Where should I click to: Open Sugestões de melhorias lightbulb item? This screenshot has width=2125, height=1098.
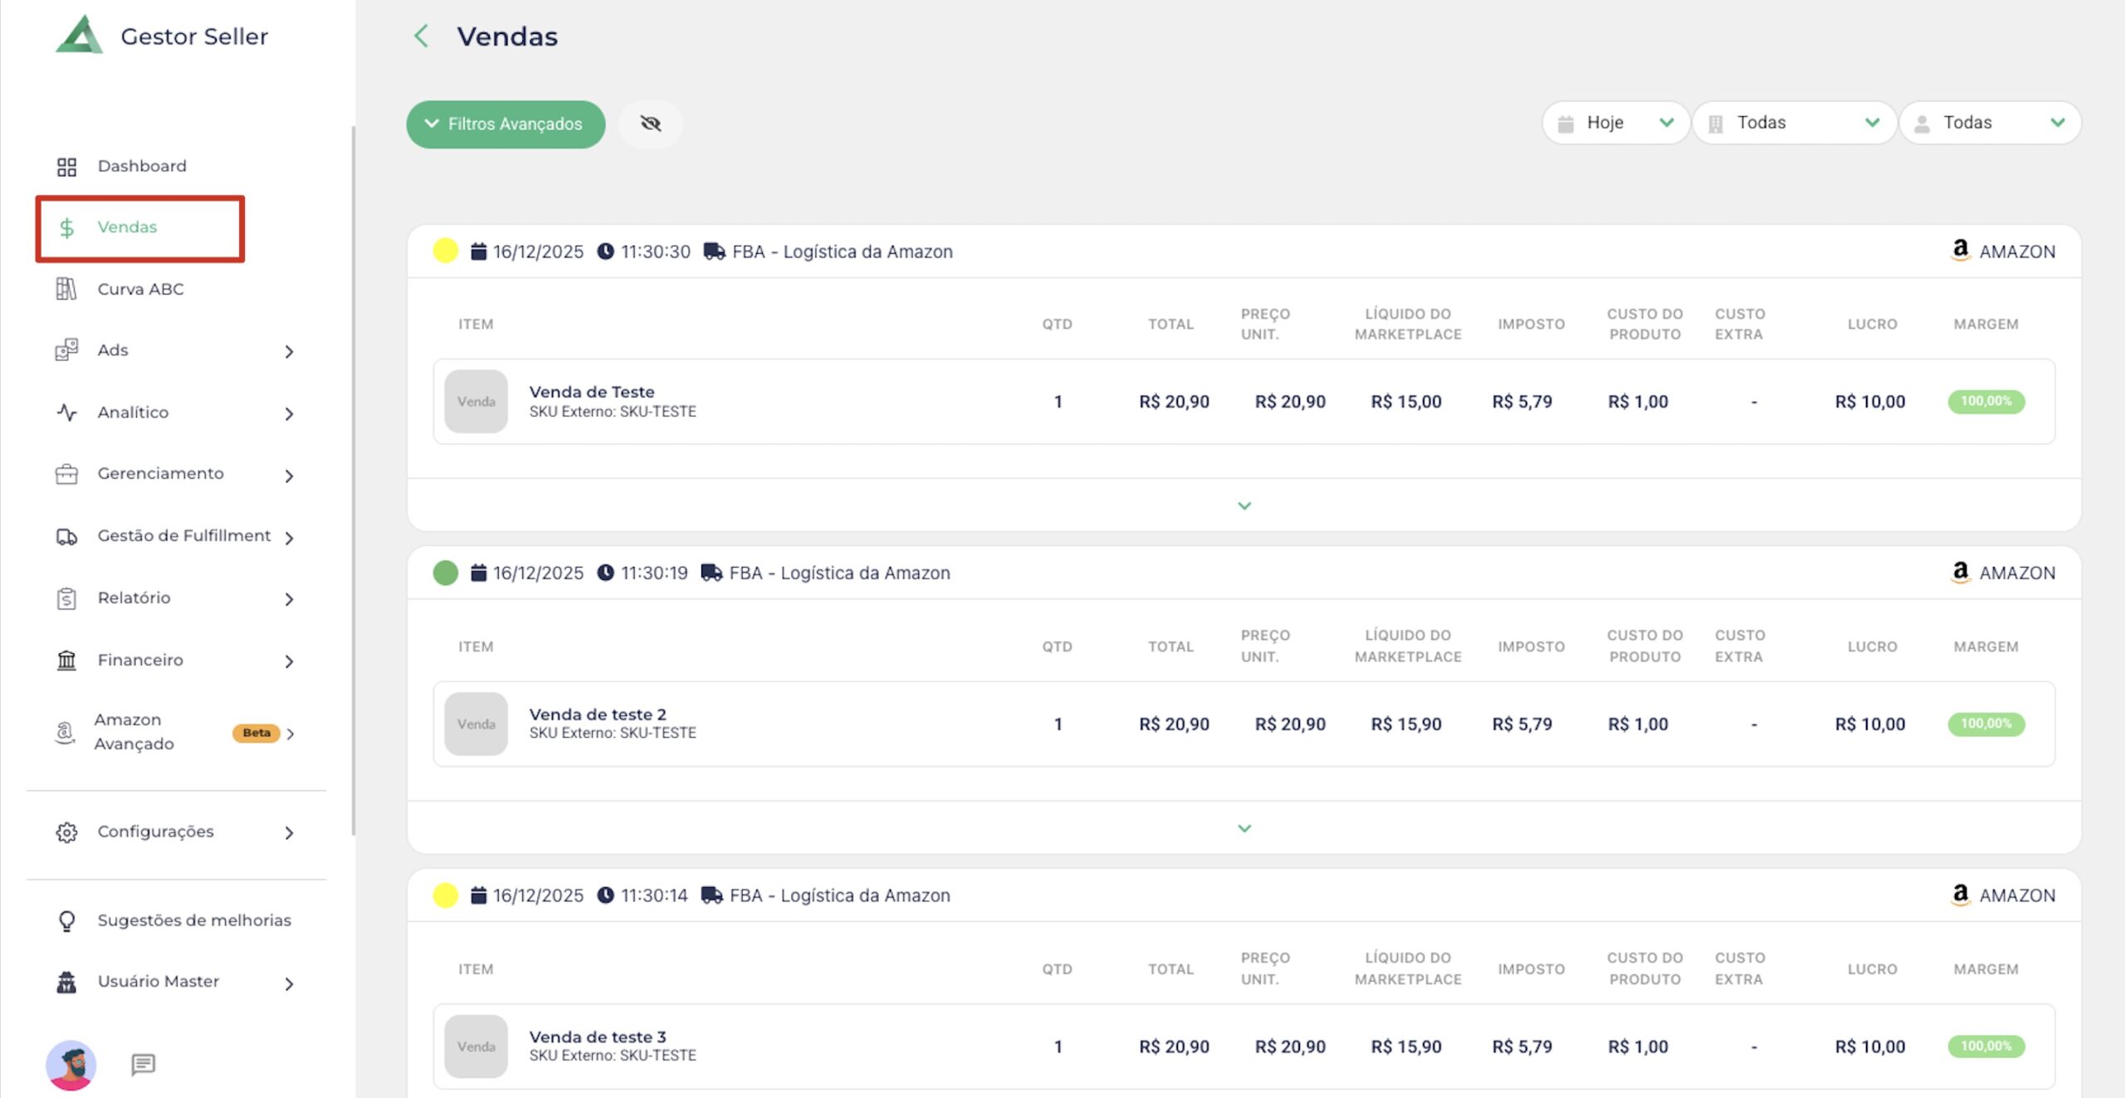tap(66, 920)
